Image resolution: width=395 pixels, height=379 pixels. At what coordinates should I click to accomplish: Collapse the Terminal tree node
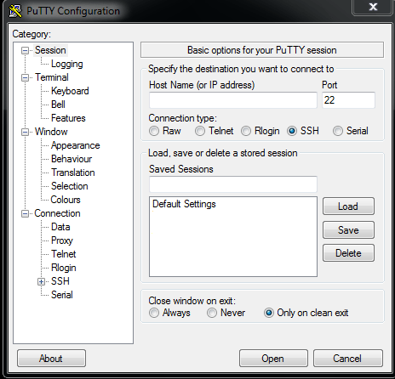[x=25, y=78]
